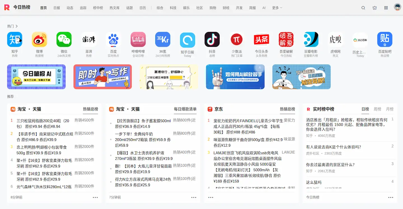Open the 哔哩哔哩 ranking icon

click(138, 39)
